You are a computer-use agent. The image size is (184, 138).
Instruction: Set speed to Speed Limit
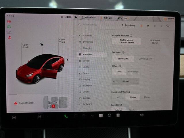pyautogui.click(x=123, y=59)
